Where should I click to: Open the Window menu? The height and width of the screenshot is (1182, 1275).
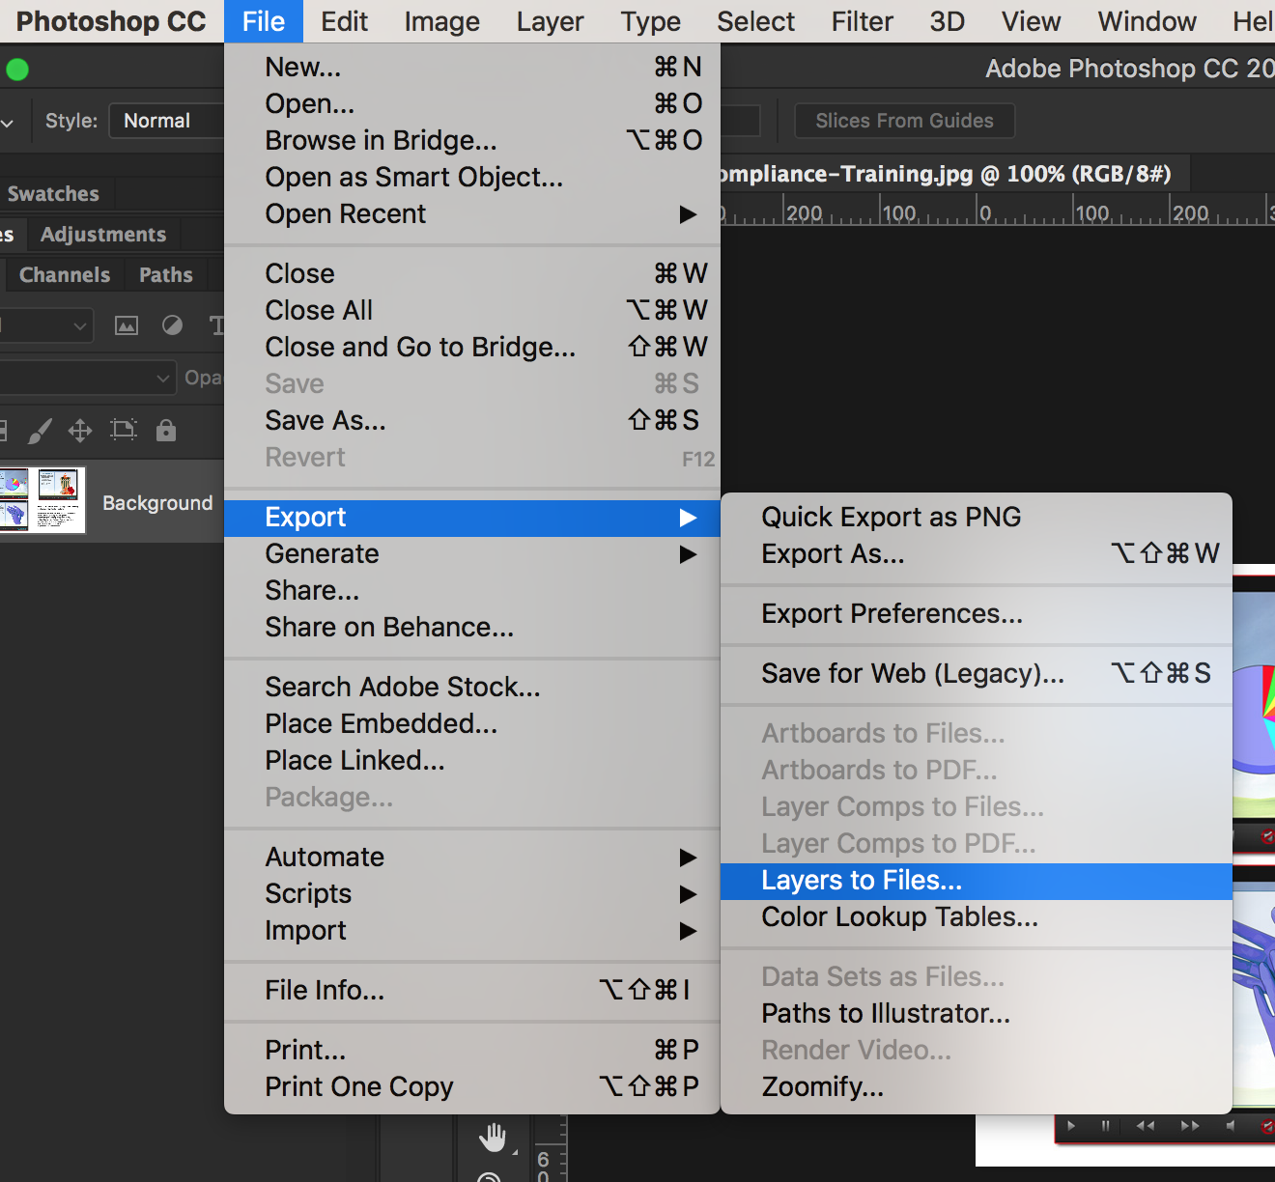[x=1147, y=21]
